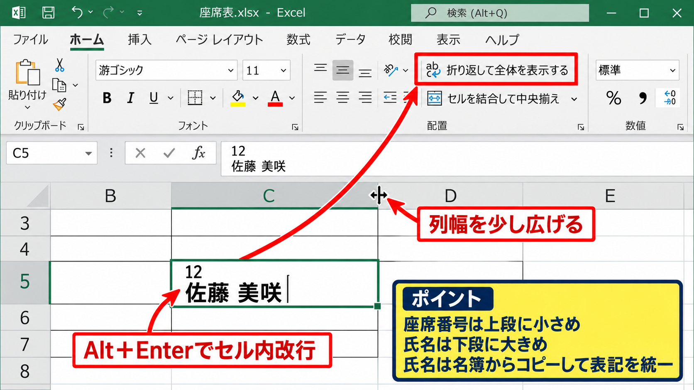Click the fx Insert Function icon
Image resolution: width=694 pixels, height=390 pixels.
pos(198,153)
